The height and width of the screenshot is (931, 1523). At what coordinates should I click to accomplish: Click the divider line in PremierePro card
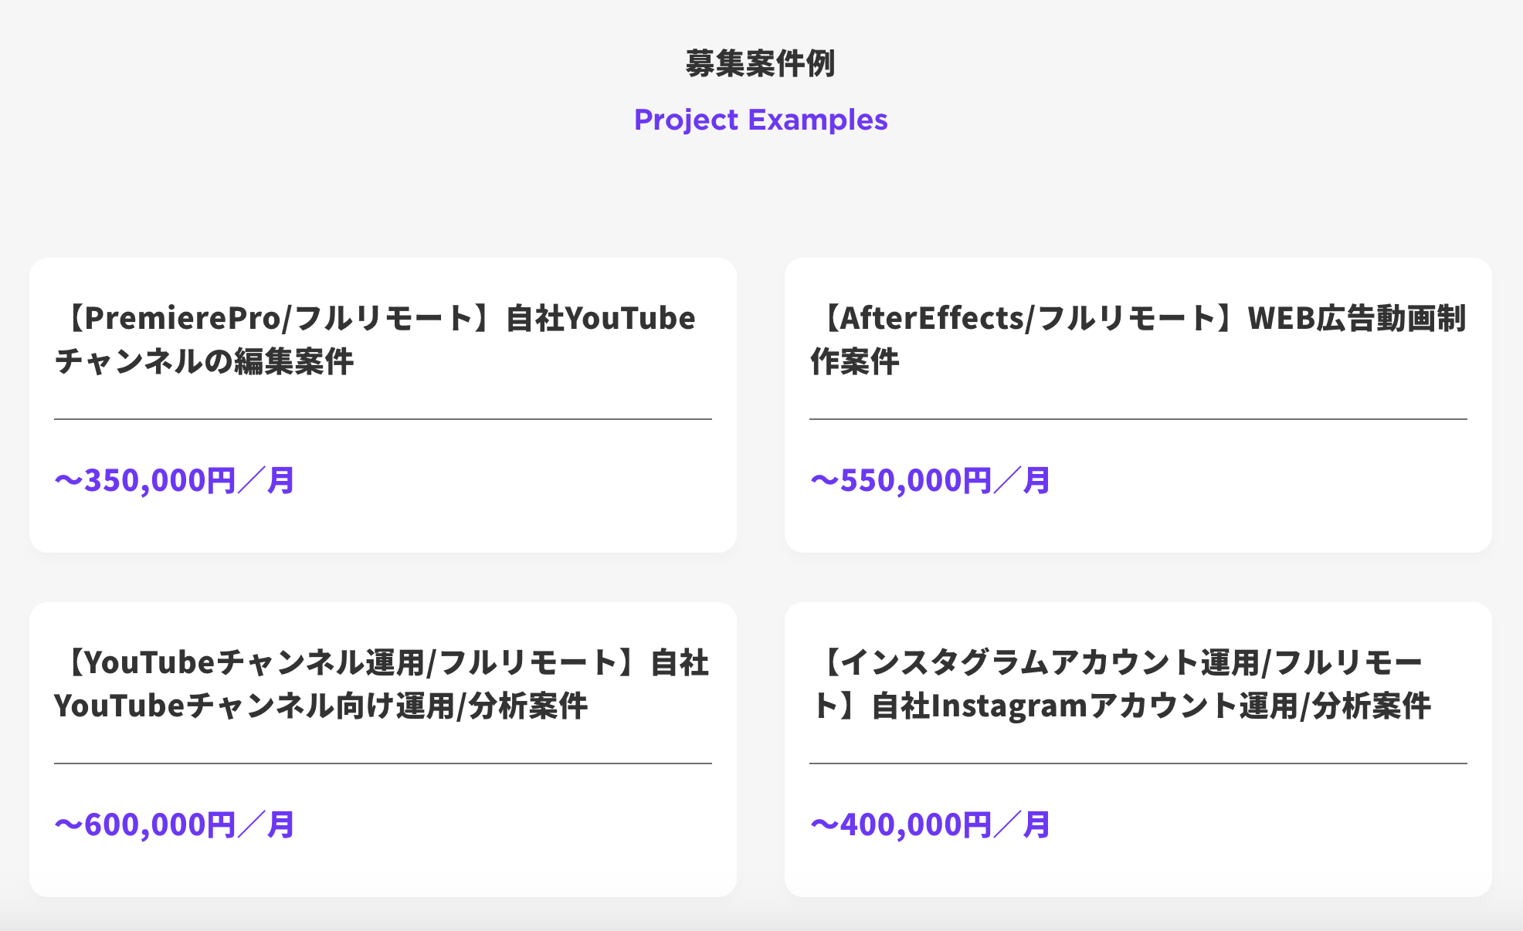click(x=383, y=419)
